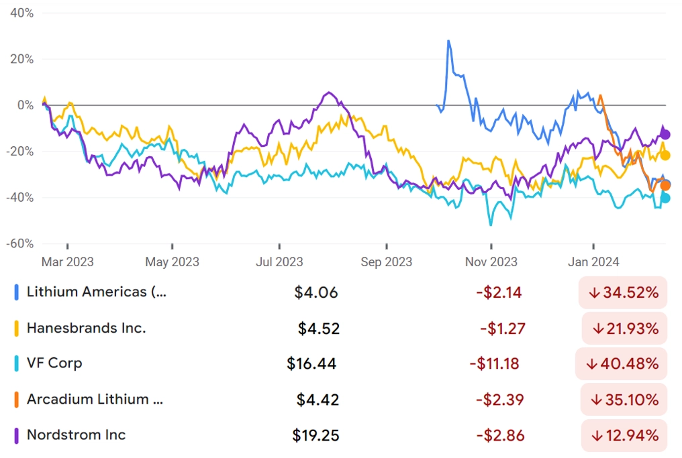Select the Lithium Americas stock name

click(97, 292)
